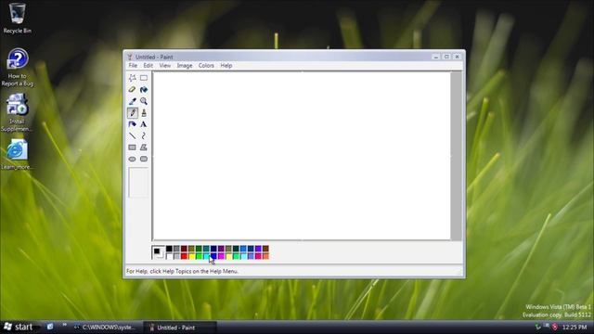
Task: Pick the black color swatch
Action: point(169,249)
